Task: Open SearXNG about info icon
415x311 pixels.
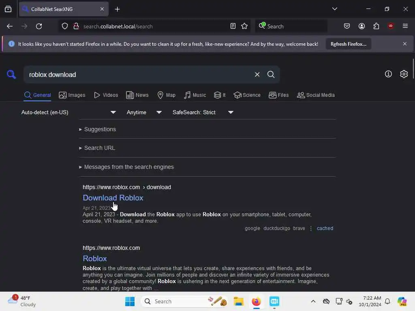Action: [x=388, y=74]
